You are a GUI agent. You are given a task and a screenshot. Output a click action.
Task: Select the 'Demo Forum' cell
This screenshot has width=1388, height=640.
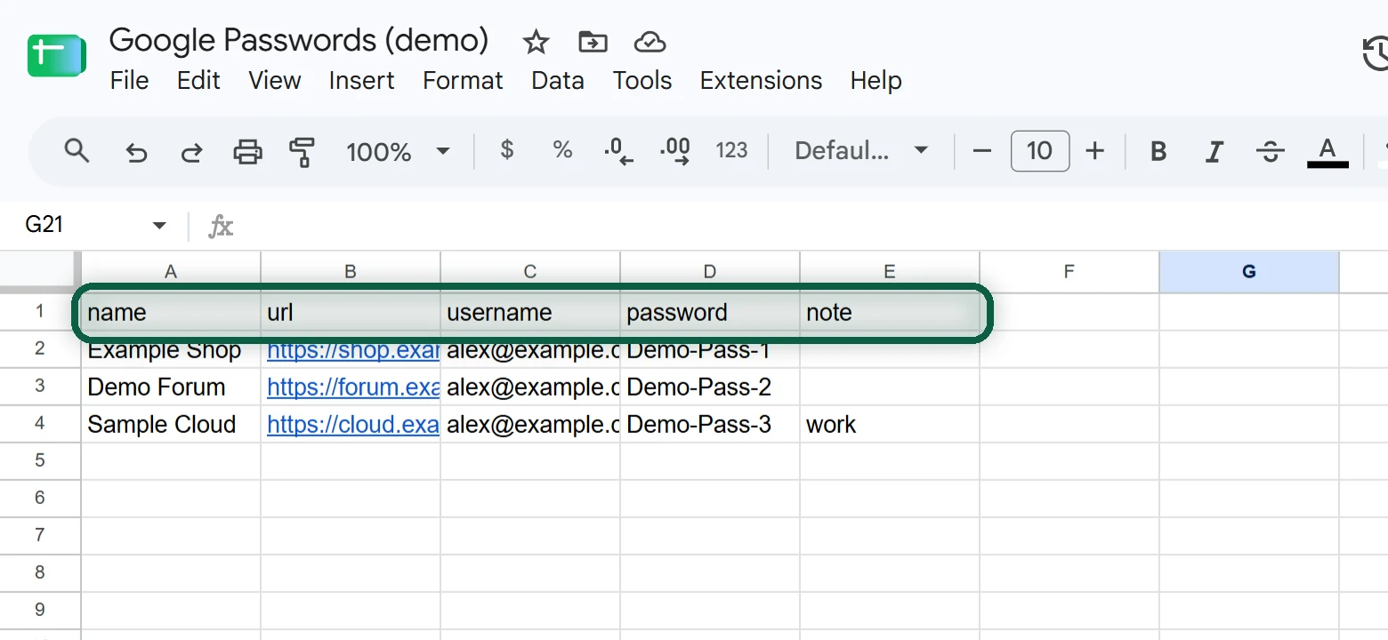171,388
